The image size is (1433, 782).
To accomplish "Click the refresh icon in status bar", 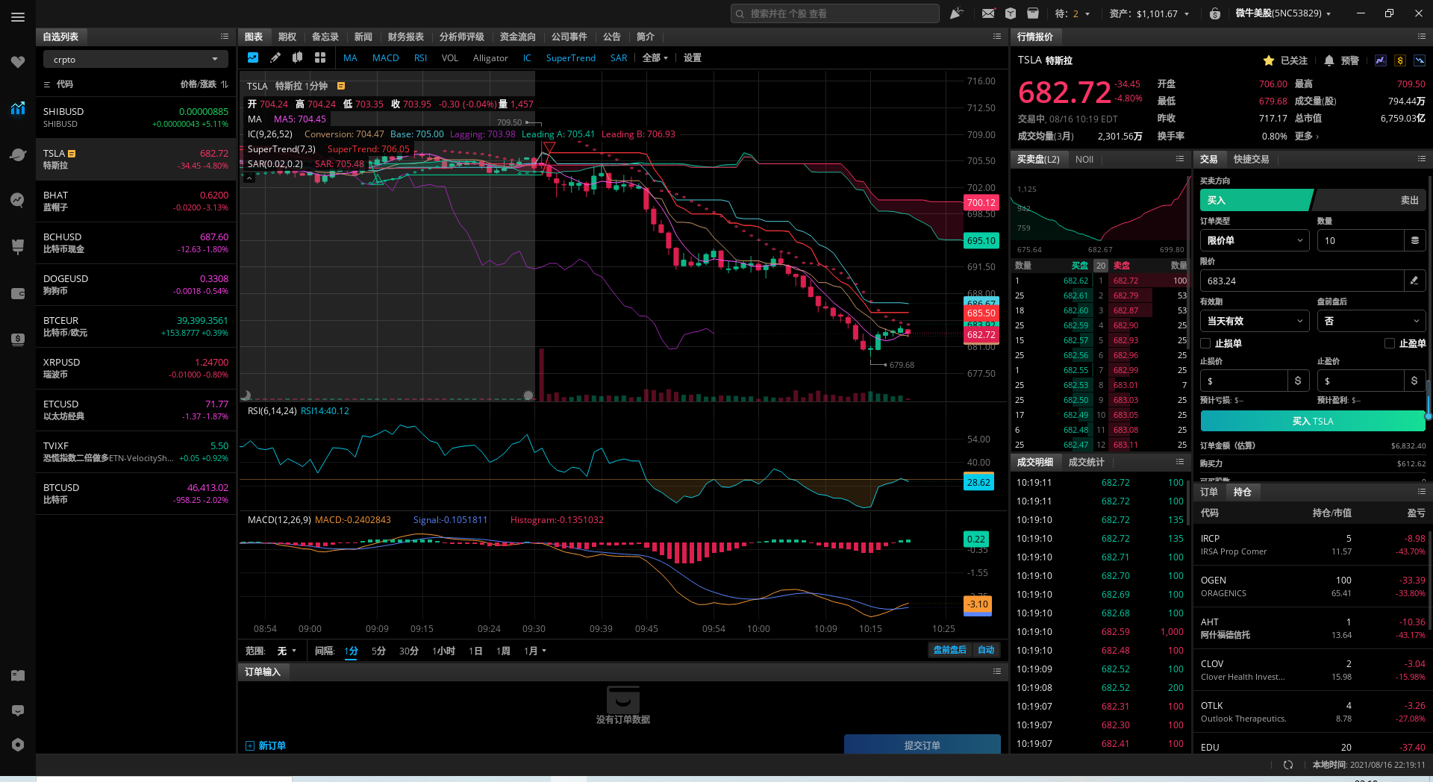I will pos(1288,765).
